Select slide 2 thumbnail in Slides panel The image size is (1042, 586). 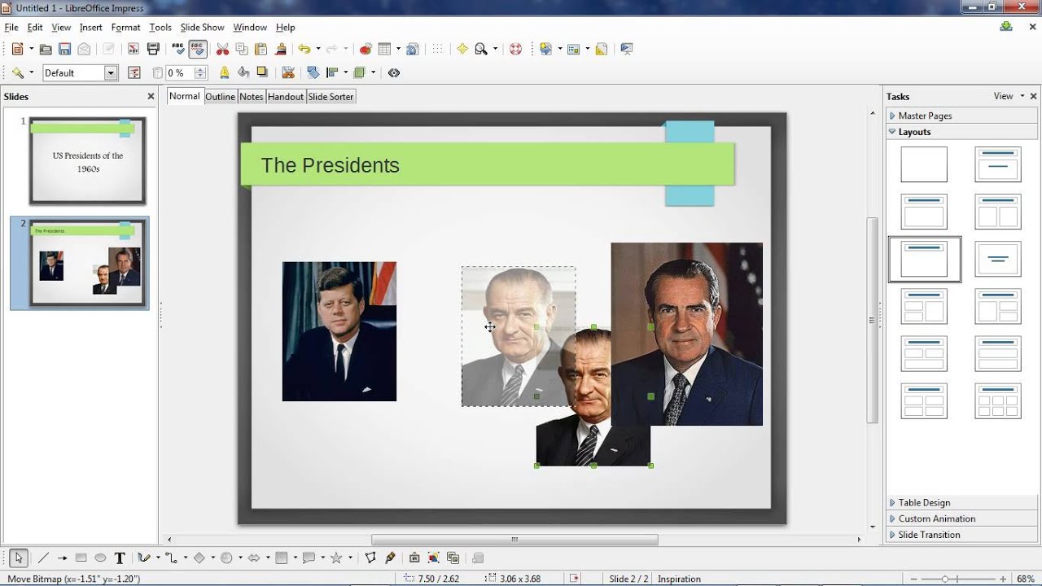coord(88,262)
